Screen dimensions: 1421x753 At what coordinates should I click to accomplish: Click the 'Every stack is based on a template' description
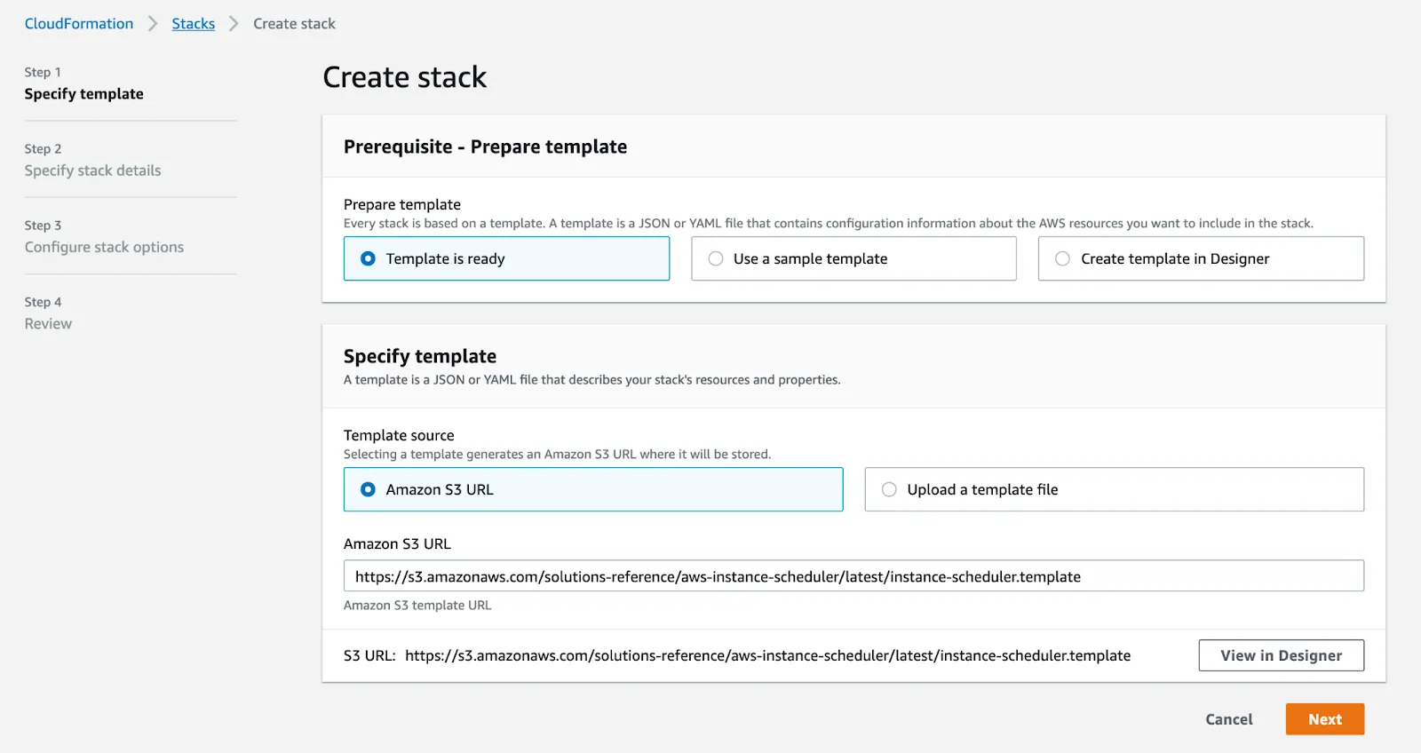(x=829, y=224)
